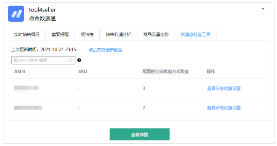Focus the ASIN或SKU search input field

coord(43,60)
